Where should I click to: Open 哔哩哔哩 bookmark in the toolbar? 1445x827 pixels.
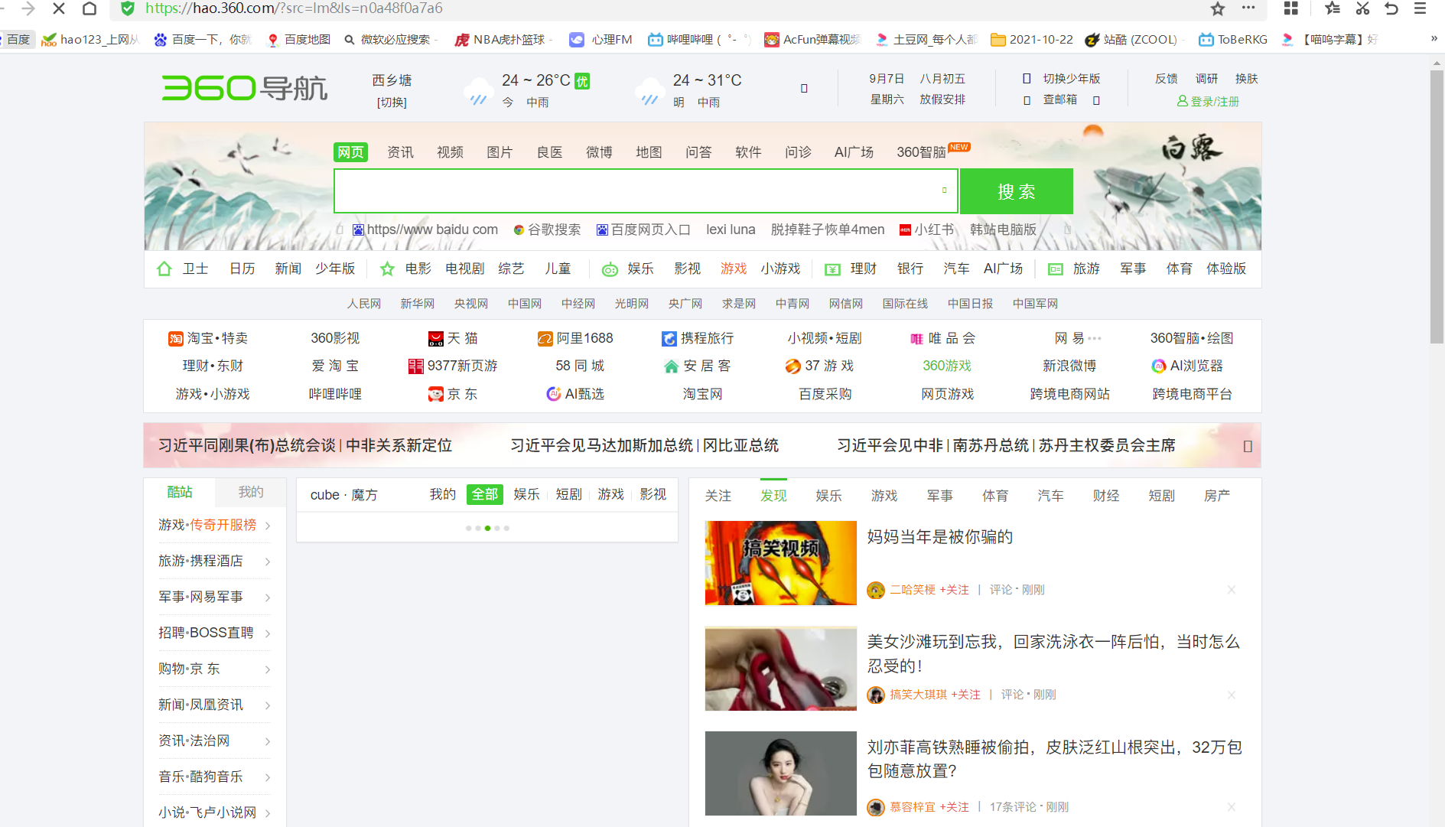point(683,39)
